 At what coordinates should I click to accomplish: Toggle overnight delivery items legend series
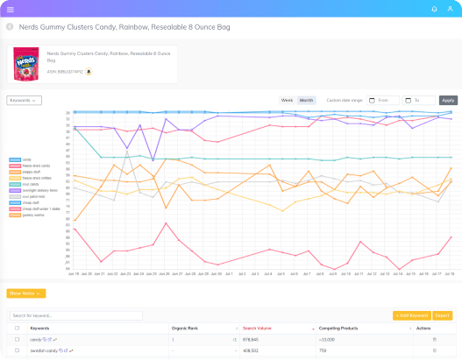[33, 190]
